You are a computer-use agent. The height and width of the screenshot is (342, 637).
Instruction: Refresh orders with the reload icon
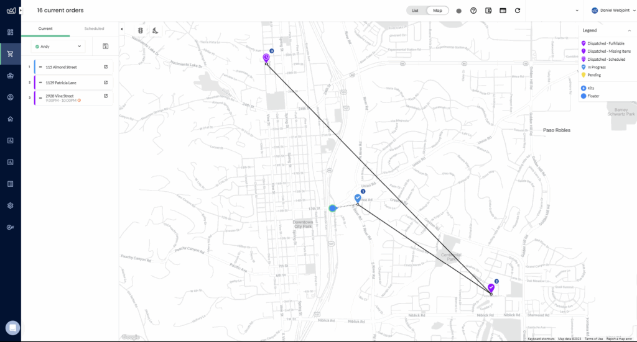pyautogui.click(x=517, y=11)
